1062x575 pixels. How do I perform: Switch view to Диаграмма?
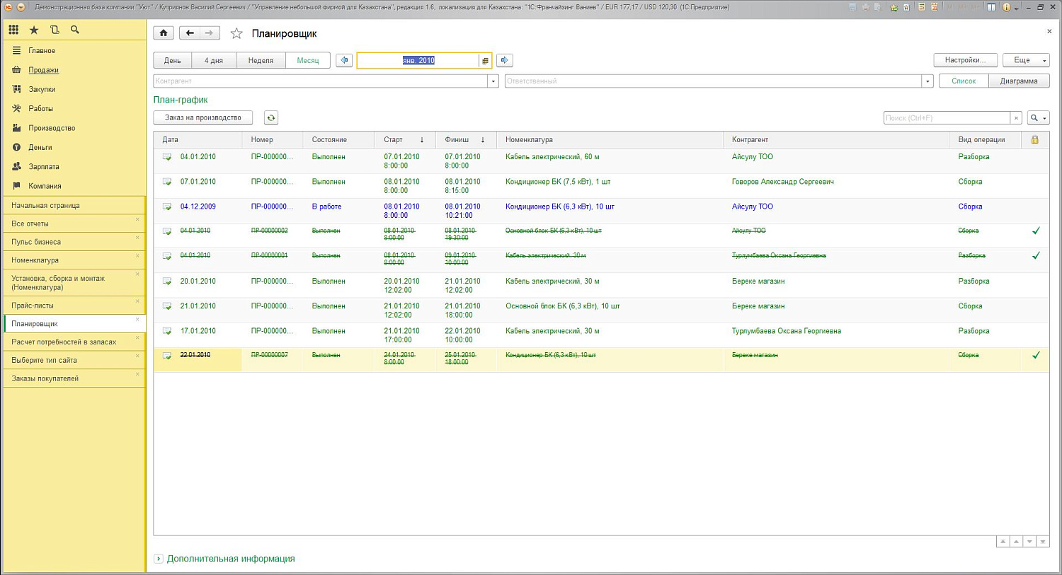(1018, 81)
